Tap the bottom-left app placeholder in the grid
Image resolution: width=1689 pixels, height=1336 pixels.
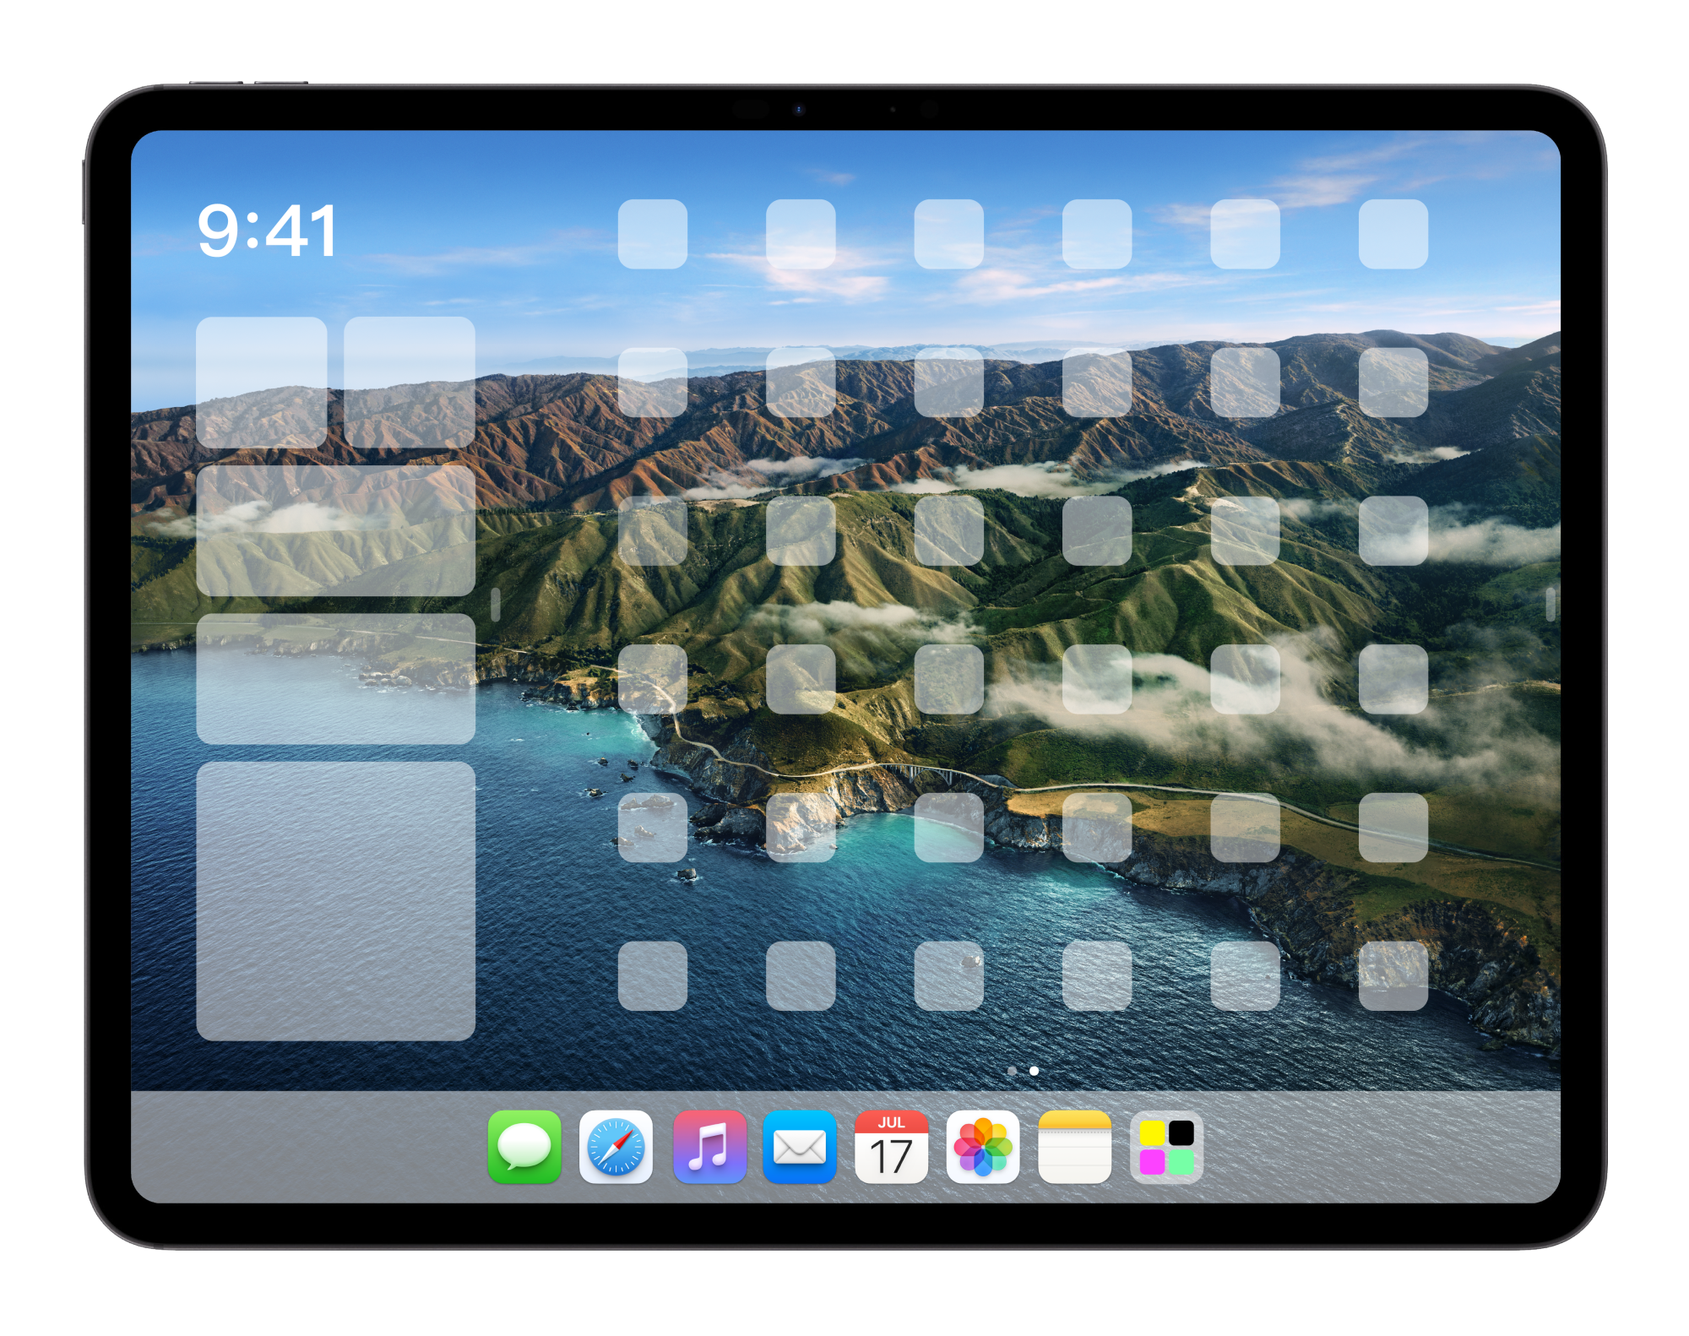point(653,975)
